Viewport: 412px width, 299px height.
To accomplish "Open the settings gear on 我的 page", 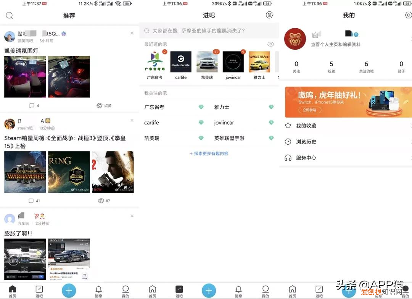I will [408, 14].
